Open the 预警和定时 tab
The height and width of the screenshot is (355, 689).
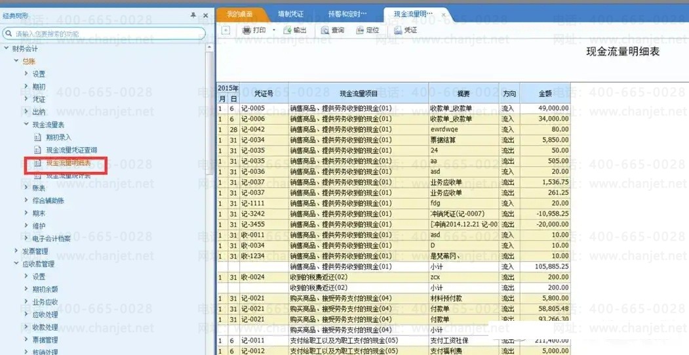347,14
